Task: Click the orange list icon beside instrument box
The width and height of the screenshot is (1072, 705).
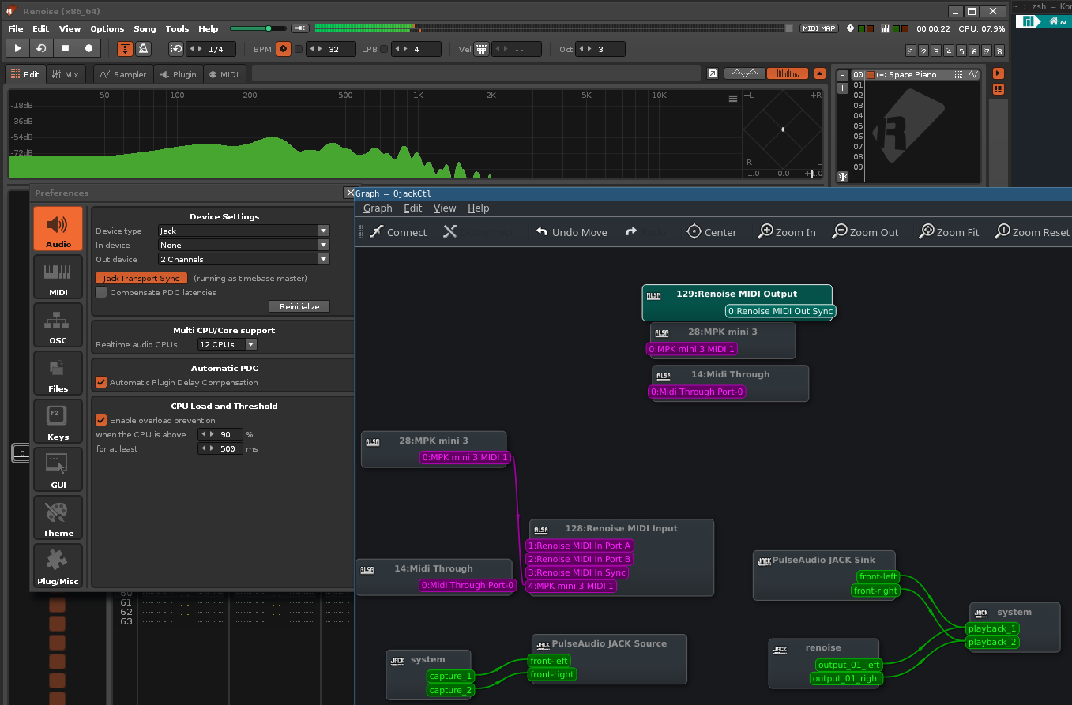Action: pyautogui.click(x=999, y=89)
